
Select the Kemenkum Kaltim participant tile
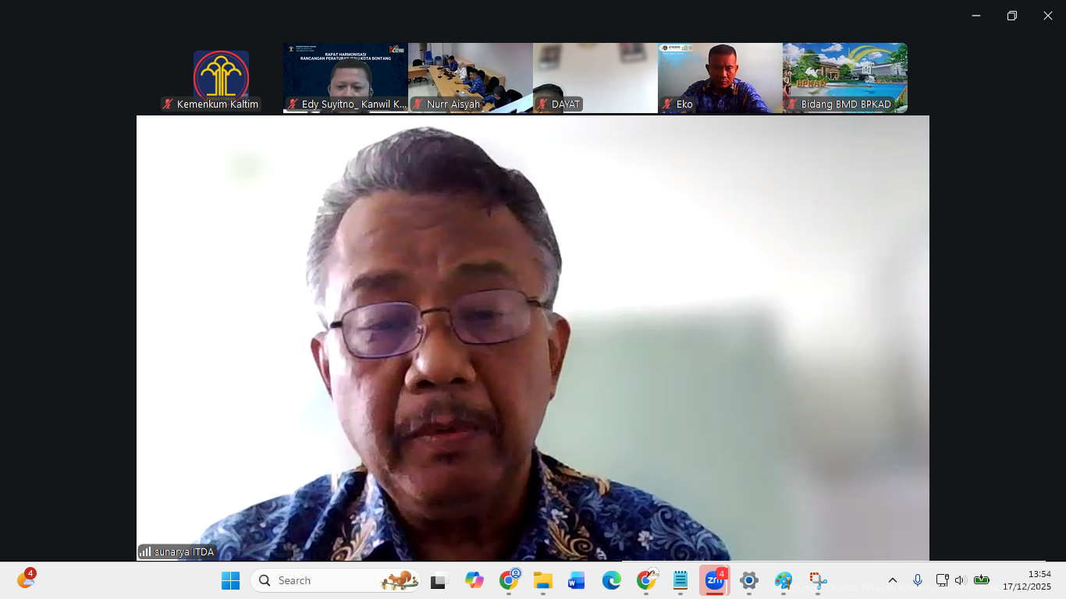point(221,77)
